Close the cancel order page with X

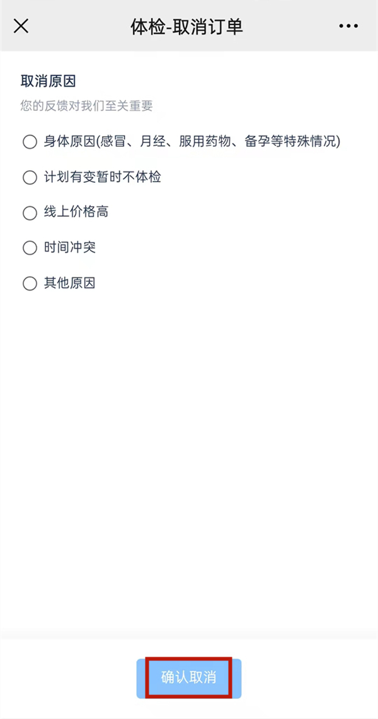[x=21, y=26]
